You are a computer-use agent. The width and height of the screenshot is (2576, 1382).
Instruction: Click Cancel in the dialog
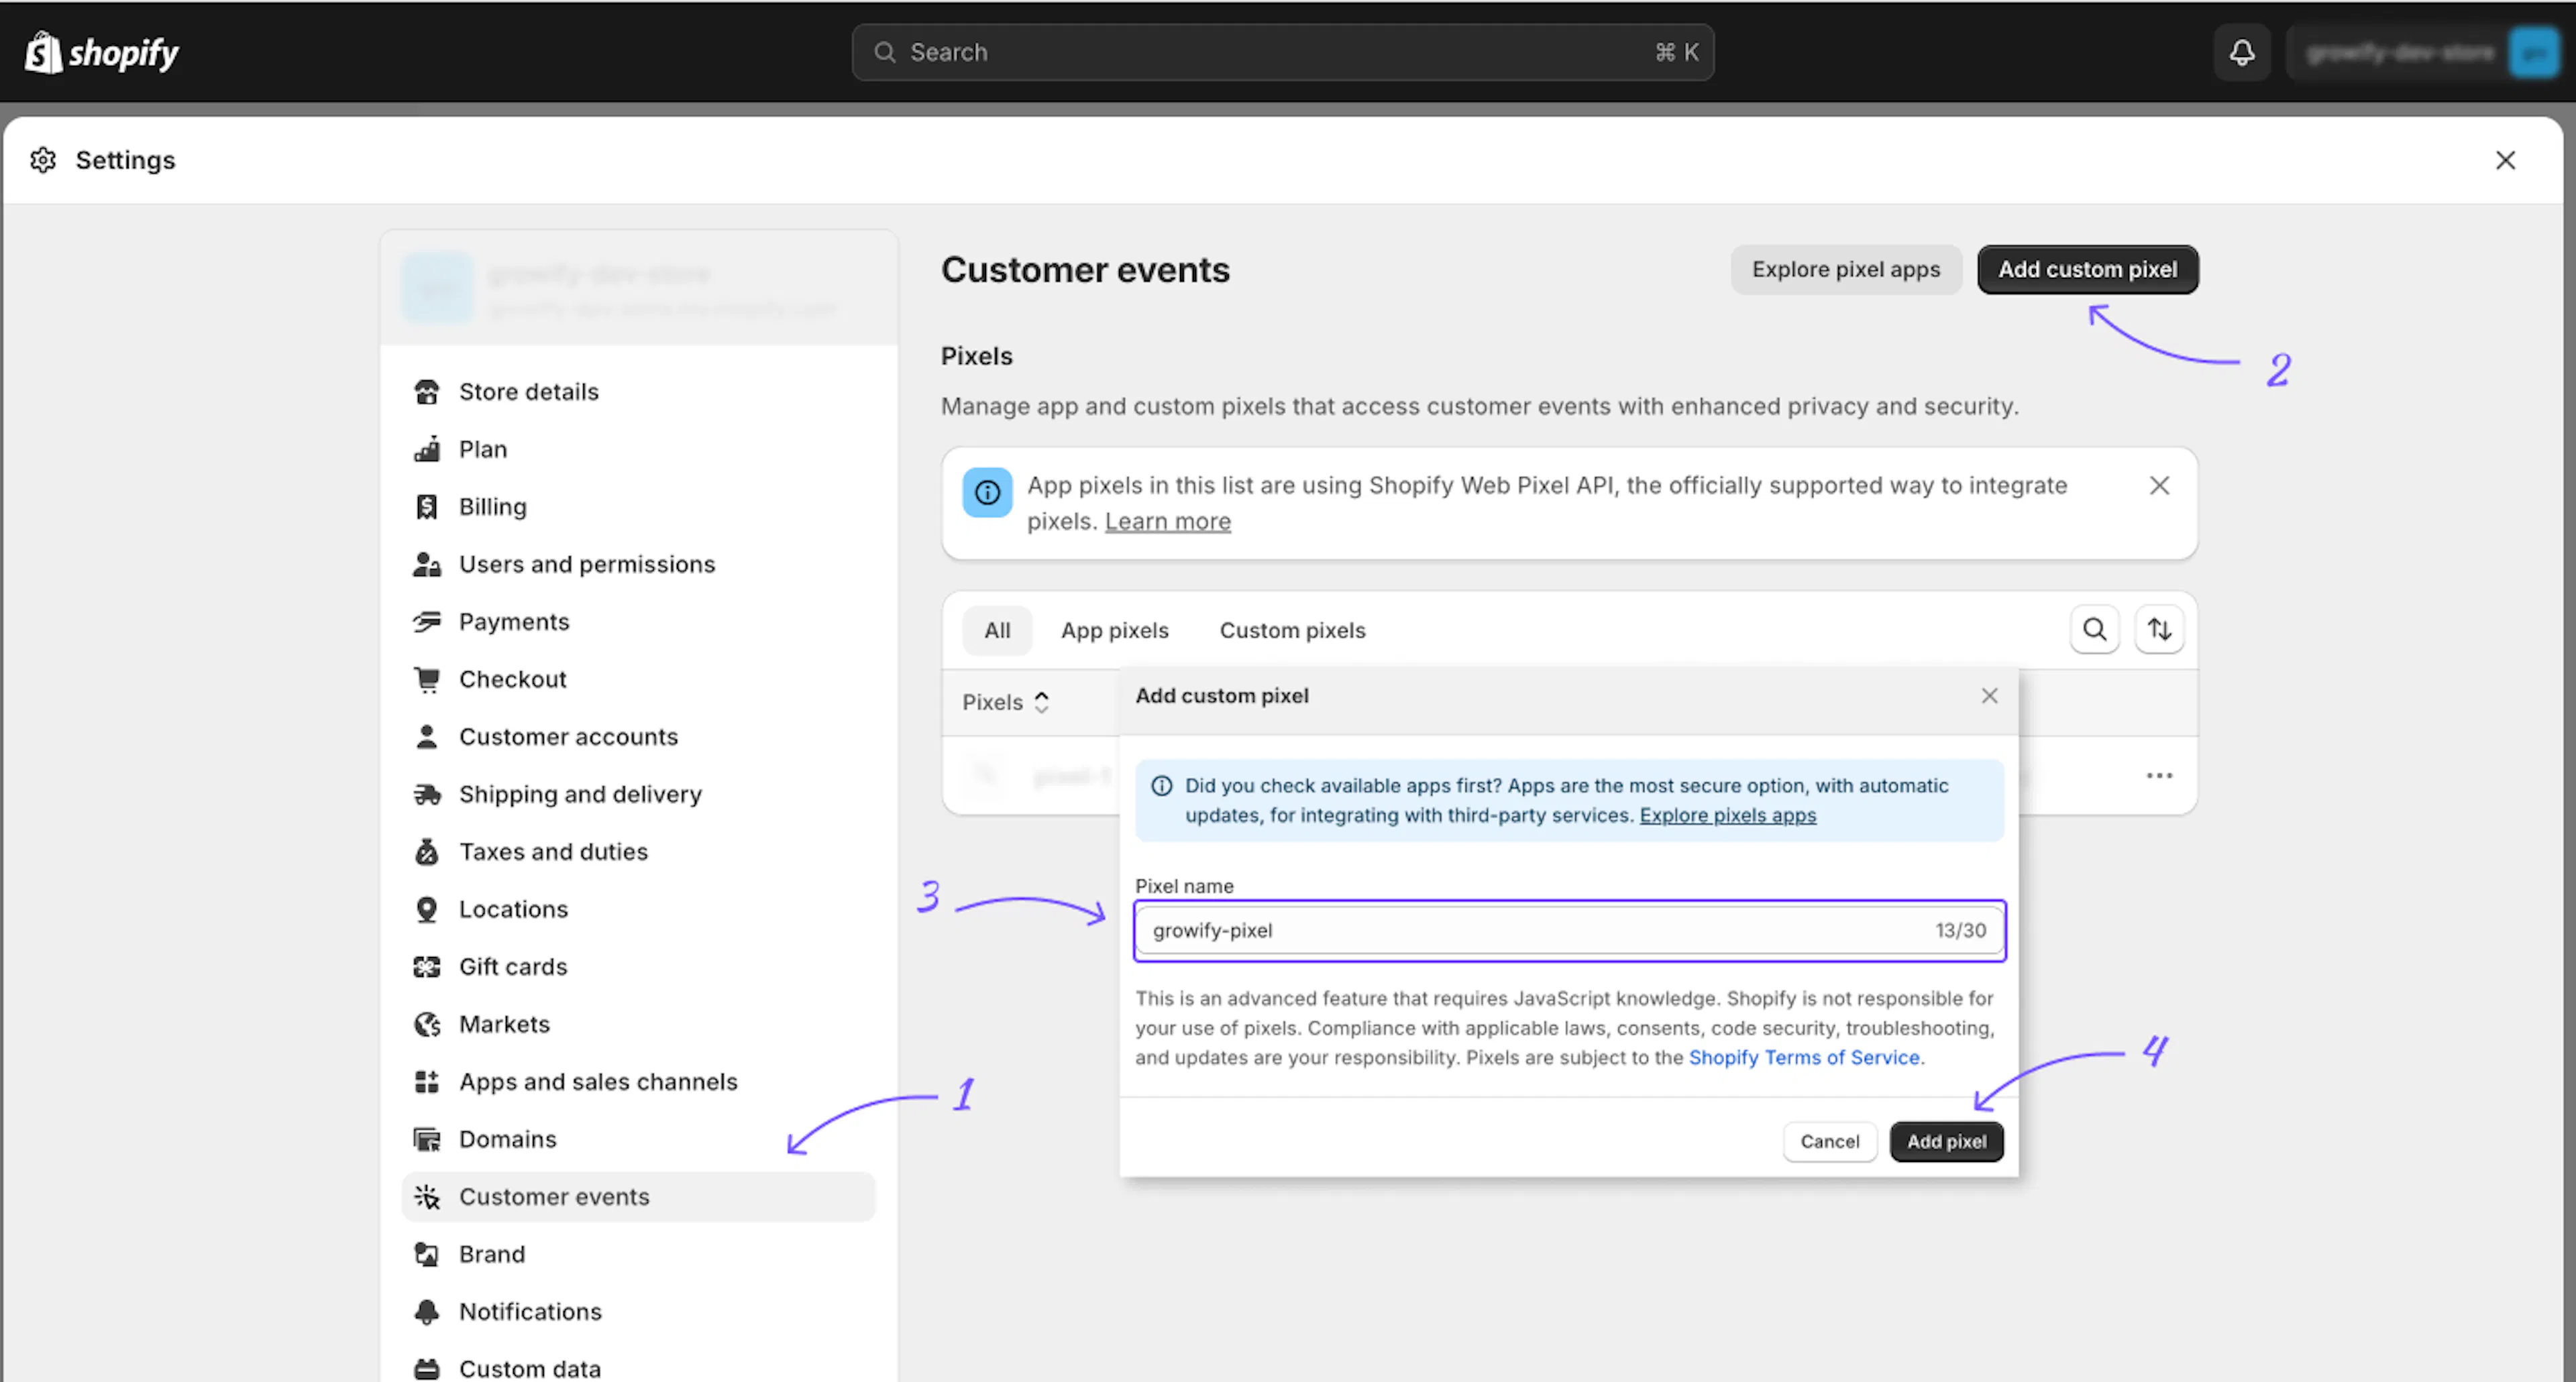click(x=1829, y=1141)
